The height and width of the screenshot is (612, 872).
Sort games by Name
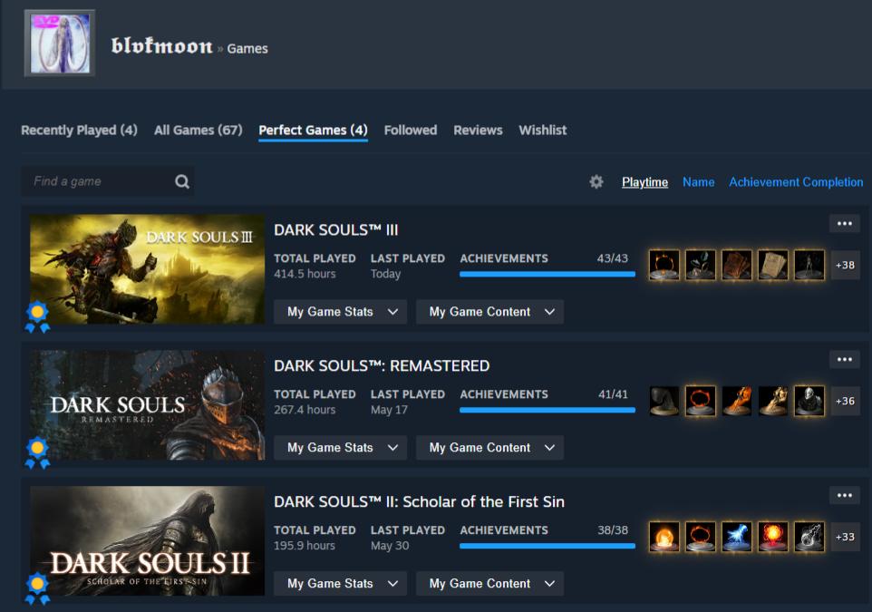pyautogui.click(x=699, y=182)
